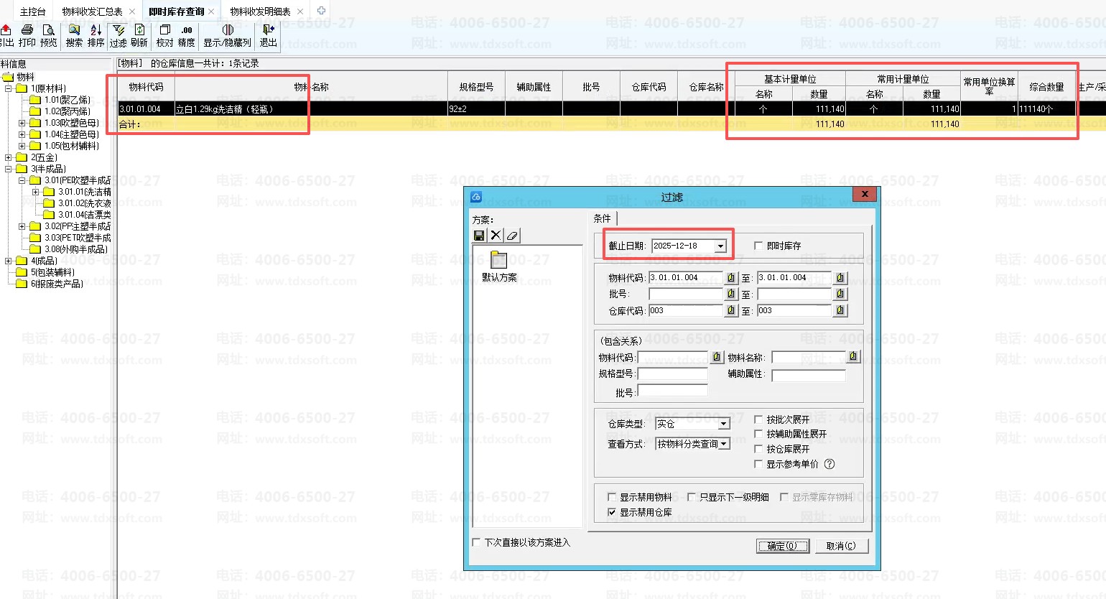
Task: Switch to the 物料收发汇总表 tab
Action: click(x=92, y=11)
